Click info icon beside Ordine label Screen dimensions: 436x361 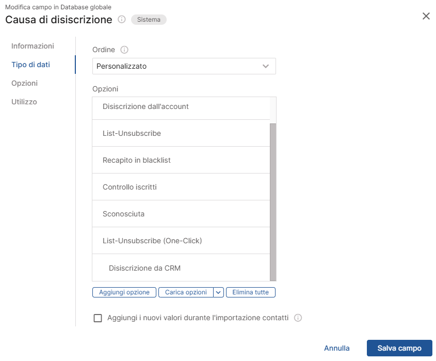[124, 50]
